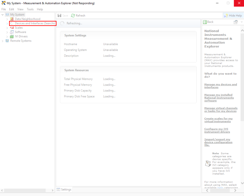Click the help pane scroll left arrow
The width and height of the screenshot is (244, 196).
click(207, 190)
